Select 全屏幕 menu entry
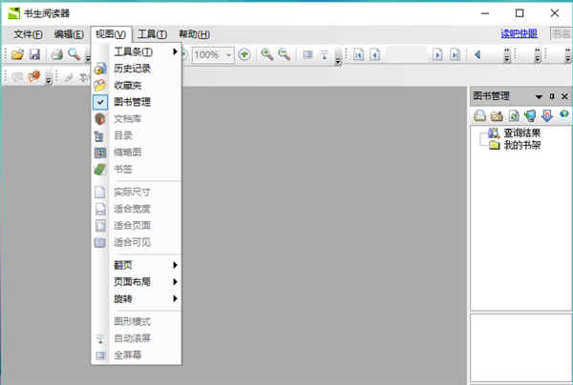The image size is (573, 385). pyautogui.click(x=137, y=355)
